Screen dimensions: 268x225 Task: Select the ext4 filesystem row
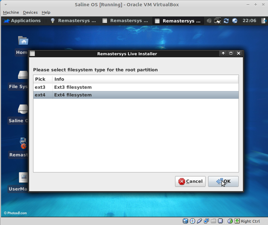pyautogui.click(x=136, y=95)
